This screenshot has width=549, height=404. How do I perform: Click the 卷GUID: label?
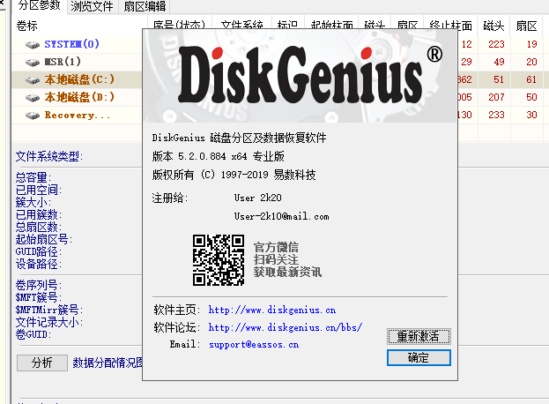(x=33, y=334)
